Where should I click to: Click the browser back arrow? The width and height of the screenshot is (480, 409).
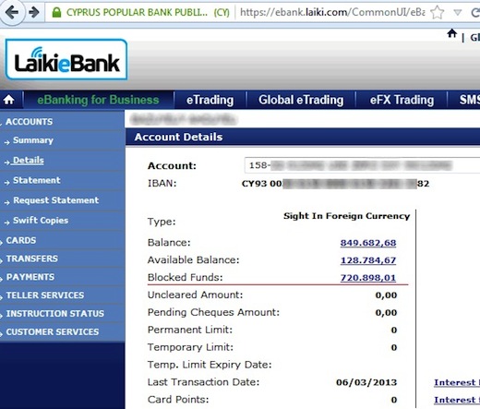click(12, 12)
